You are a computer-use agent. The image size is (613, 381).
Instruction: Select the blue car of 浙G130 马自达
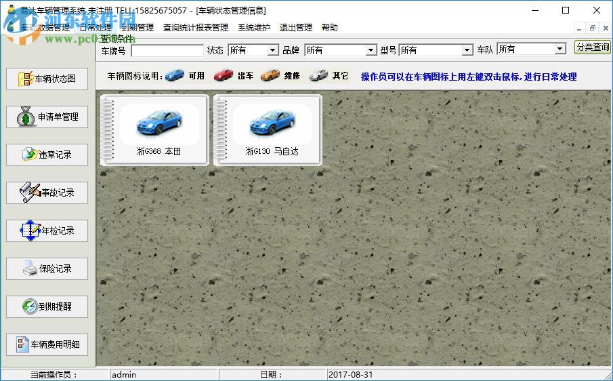click(272, 122)
